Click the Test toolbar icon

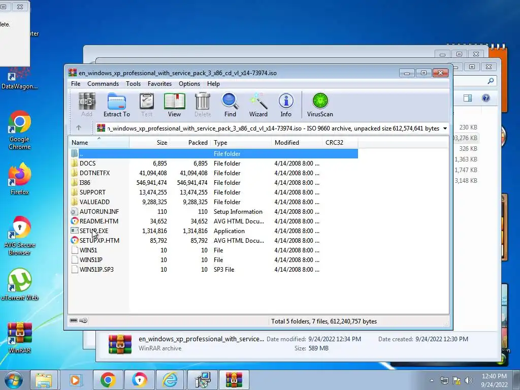[x=147, y=105]
